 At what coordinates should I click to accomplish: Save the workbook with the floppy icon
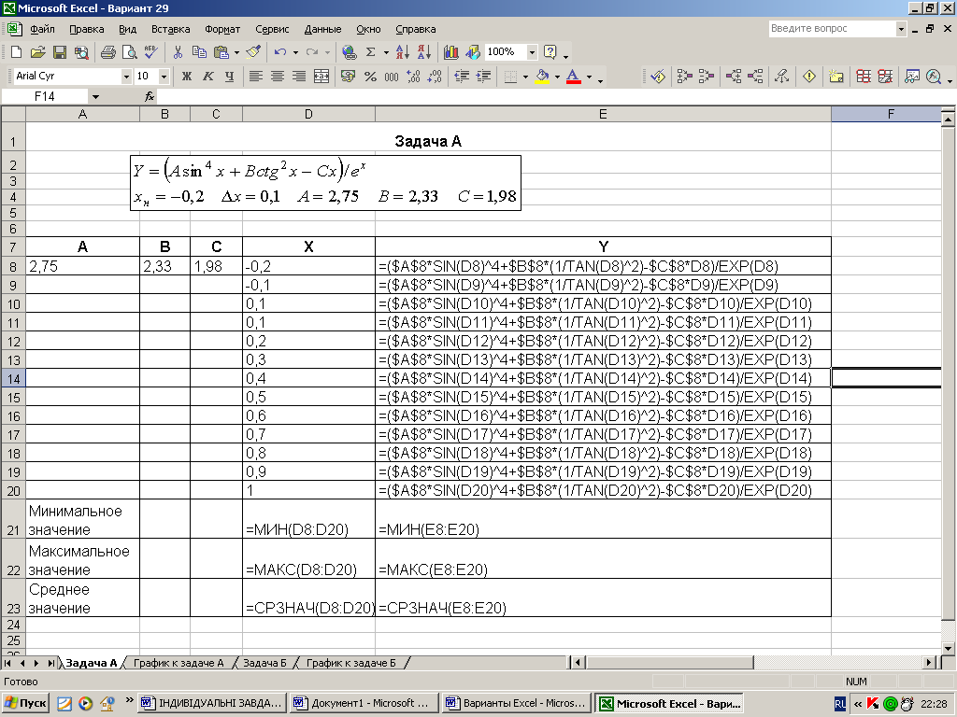point(59,52)
